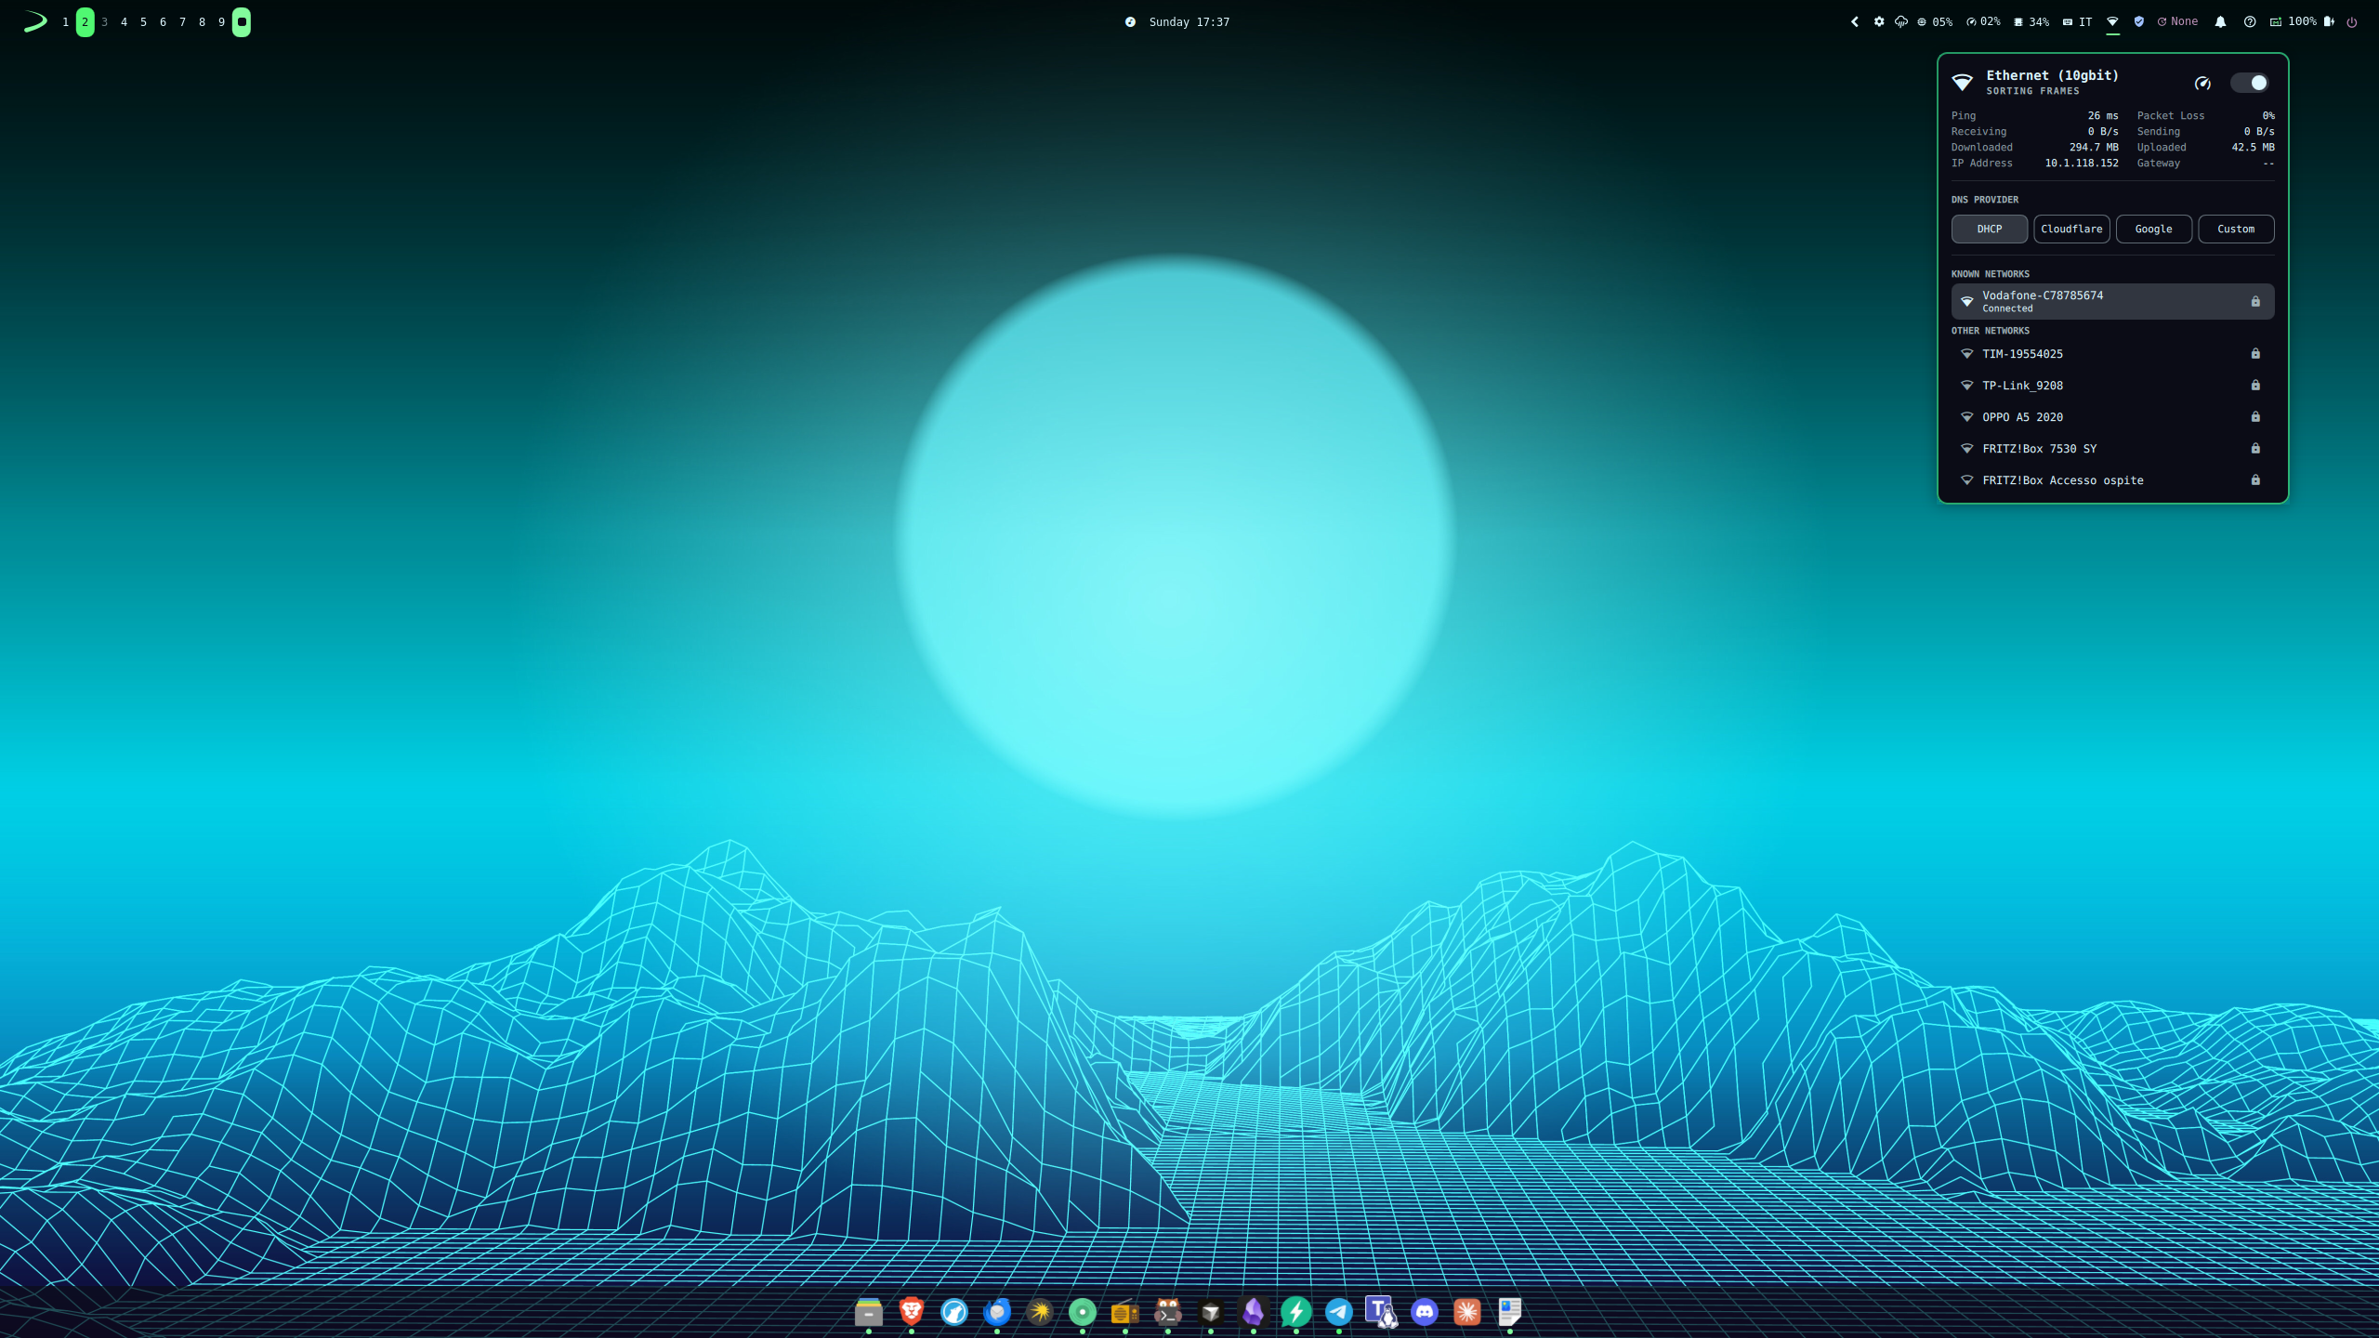This screenshot has height=1338, width=2379.
Task: Switch to workspace 1
Action: (65, 21)
